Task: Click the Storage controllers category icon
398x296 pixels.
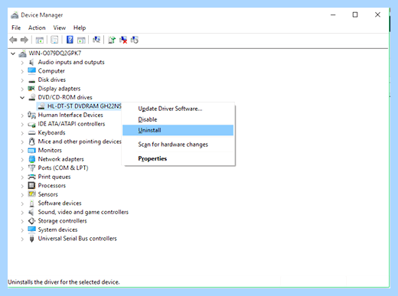Action: pyautogui.click(x=31, y=221)
